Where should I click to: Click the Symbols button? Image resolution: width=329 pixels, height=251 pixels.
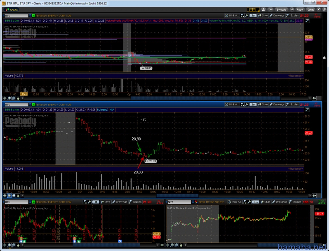pyautogui.click(x=281, y=10)
